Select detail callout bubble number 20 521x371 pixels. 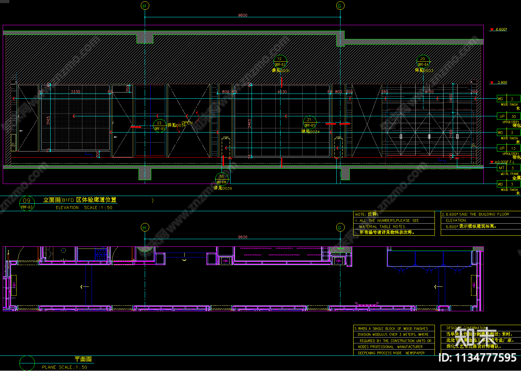pos(423,61)
